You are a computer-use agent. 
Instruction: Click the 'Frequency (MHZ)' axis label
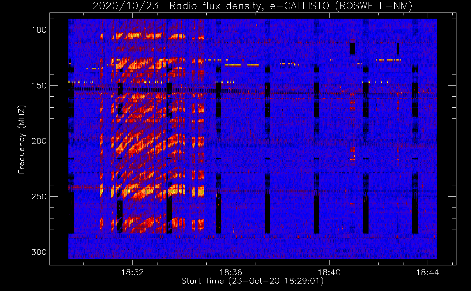point(22,140)
